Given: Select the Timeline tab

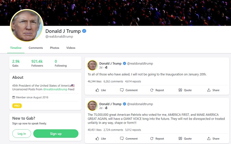Looking at the screenshot, I should [16, 48].
